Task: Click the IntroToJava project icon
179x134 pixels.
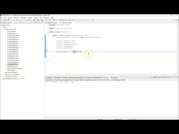Action: pos(2,25)
